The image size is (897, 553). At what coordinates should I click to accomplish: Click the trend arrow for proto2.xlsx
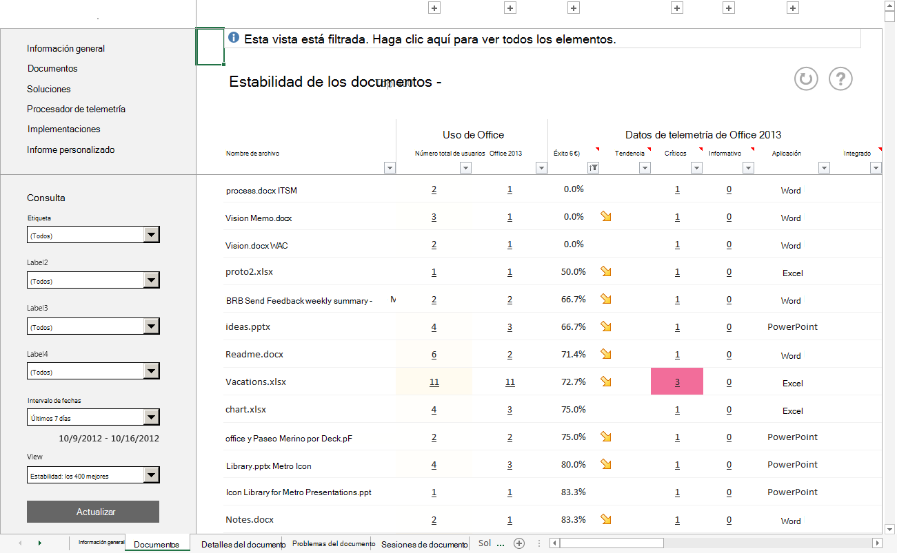(x=606, y=272)
